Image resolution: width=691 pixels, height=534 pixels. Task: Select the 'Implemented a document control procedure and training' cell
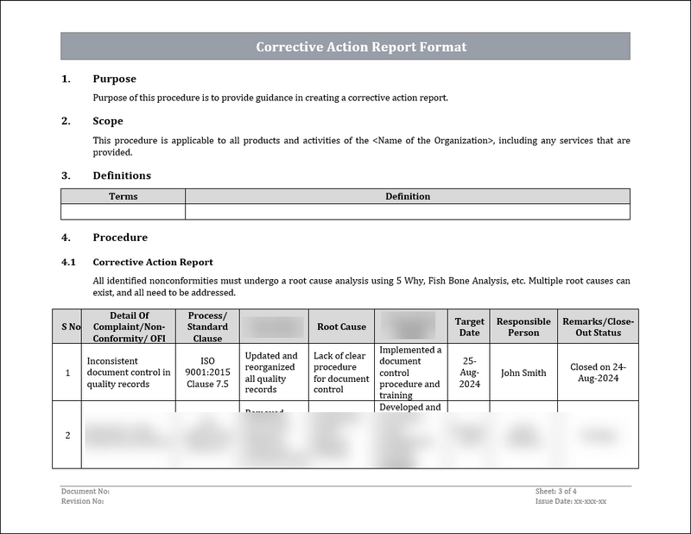pos(411,372)
